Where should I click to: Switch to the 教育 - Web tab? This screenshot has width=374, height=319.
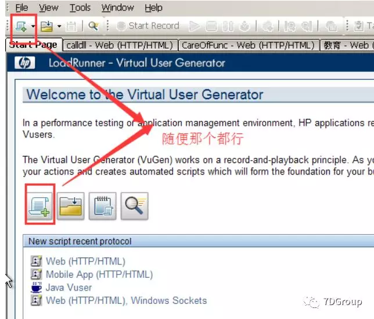[x=347, y=45]
